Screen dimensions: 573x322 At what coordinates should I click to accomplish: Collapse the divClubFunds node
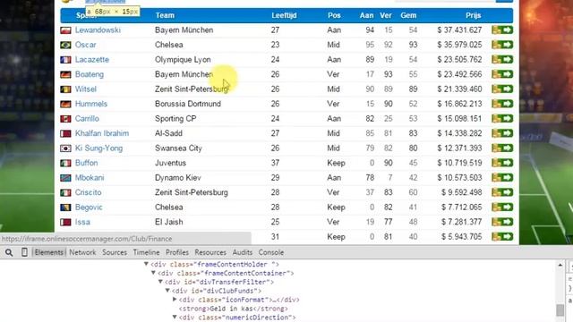[167, 291]
